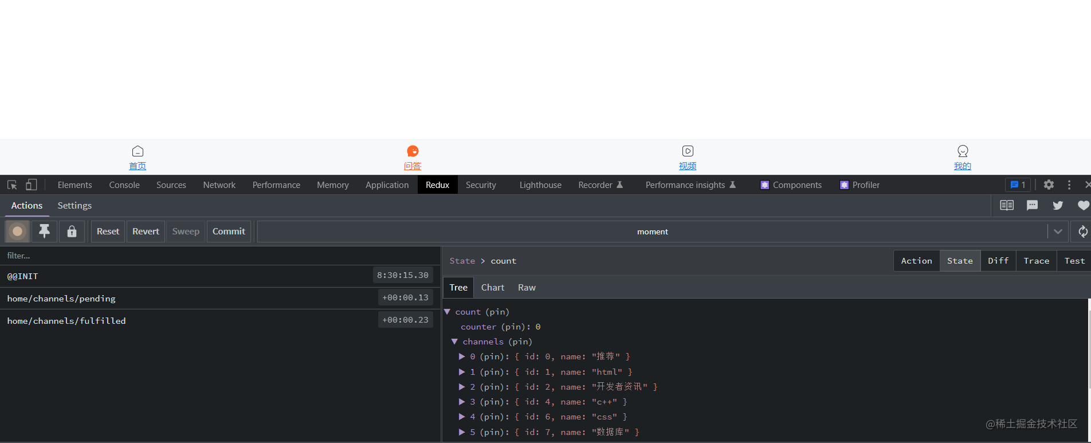Open DevTools settings gear

coord(1049,185)
